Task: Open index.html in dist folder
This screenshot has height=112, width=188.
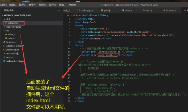Action: (13, 23)
